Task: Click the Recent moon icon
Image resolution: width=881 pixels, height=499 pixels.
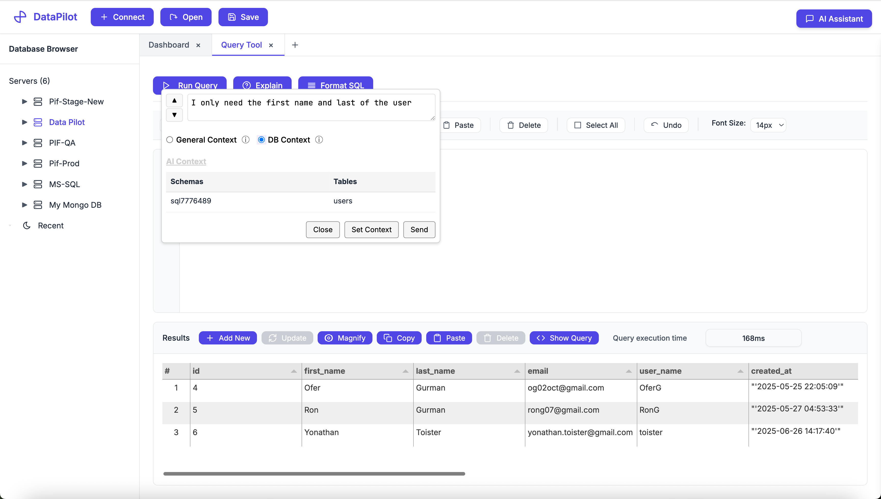Action: pyautogui.click(x=27, y=226)
